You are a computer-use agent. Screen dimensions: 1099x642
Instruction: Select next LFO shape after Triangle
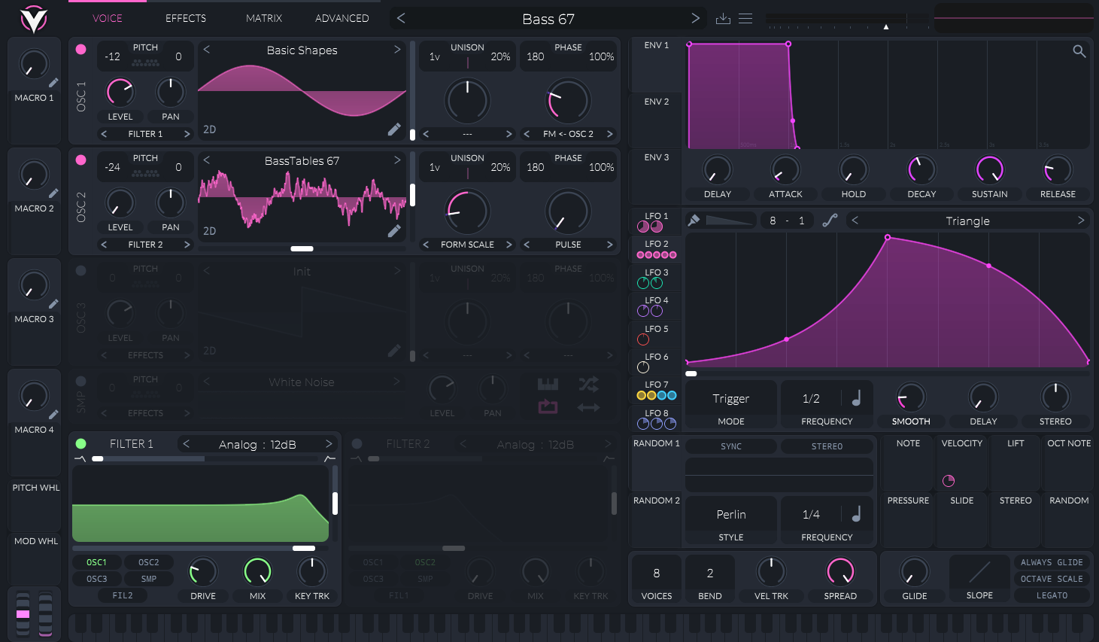(1081, 221)
